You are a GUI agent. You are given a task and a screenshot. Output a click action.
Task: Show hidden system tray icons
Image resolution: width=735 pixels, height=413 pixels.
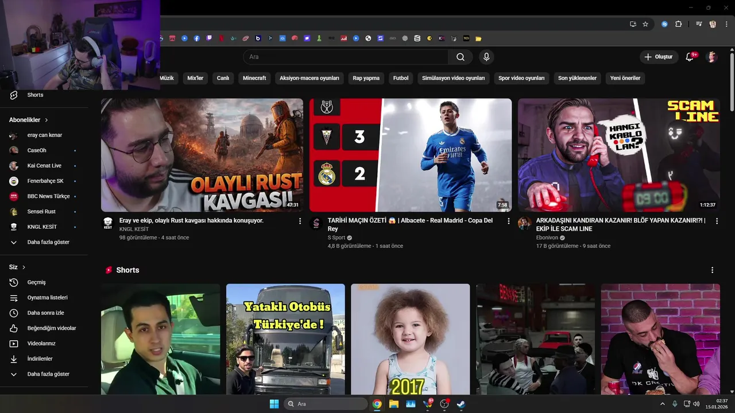tap(663, 404)
